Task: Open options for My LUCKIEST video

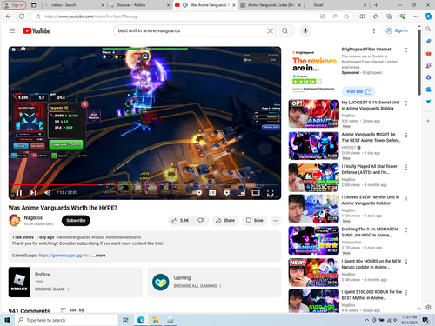Action: coord(406,103)
